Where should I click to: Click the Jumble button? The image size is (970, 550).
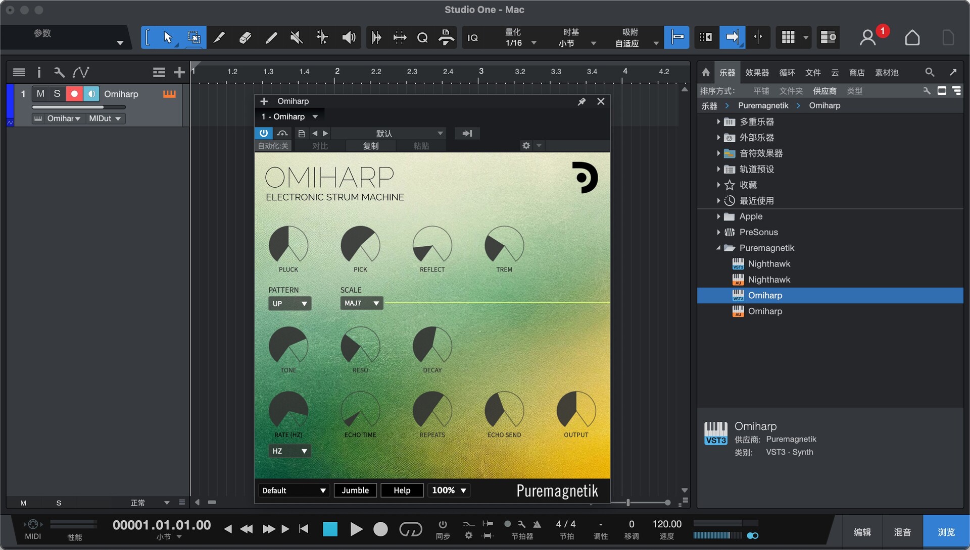click(355, 490)
